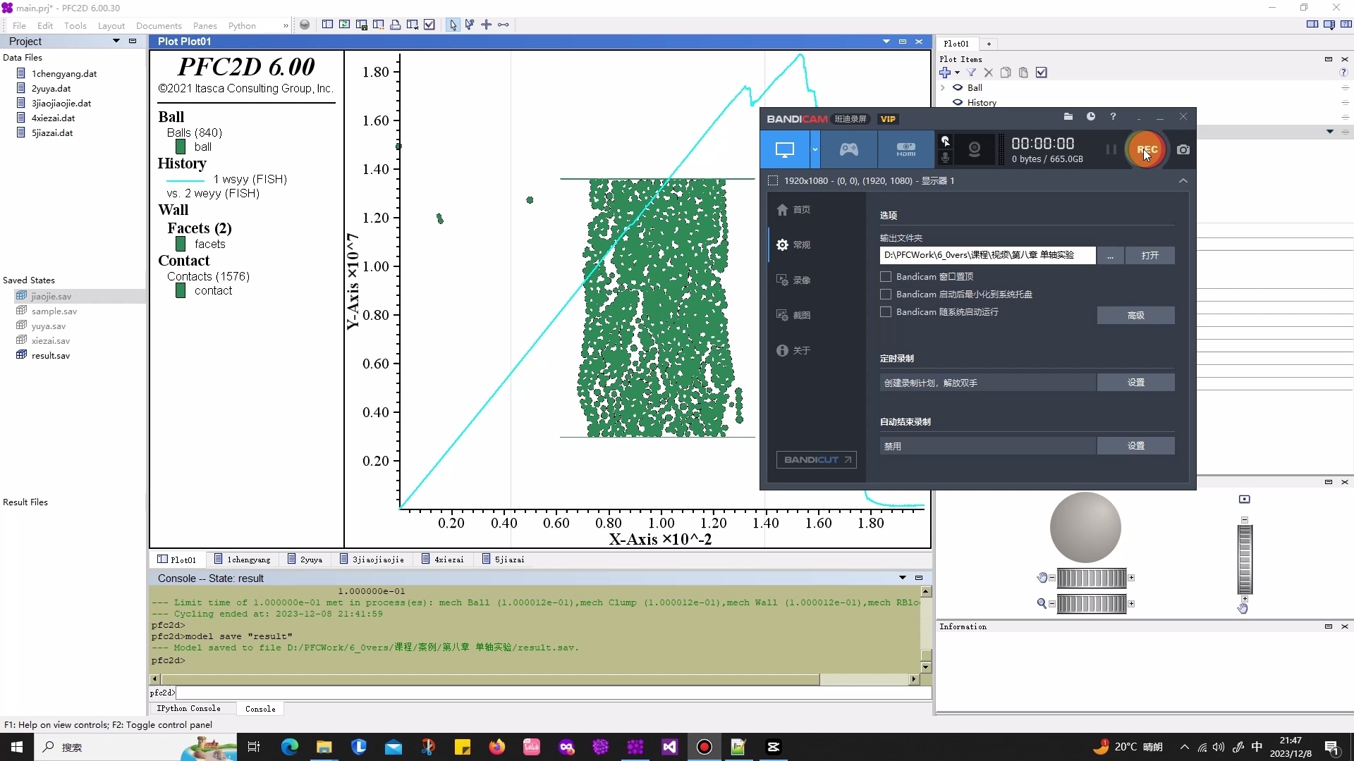Click the print plot toolbar icon
The image size is (1354, 761).
click(x=396, y=25)
